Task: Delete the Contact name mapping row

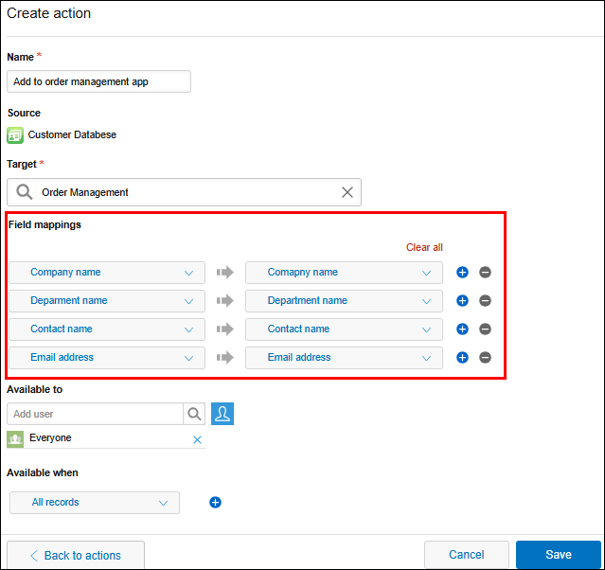Action: click(485, 330)
